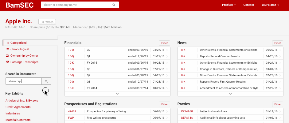Expand more Financials filings chevron

point(117,94)
